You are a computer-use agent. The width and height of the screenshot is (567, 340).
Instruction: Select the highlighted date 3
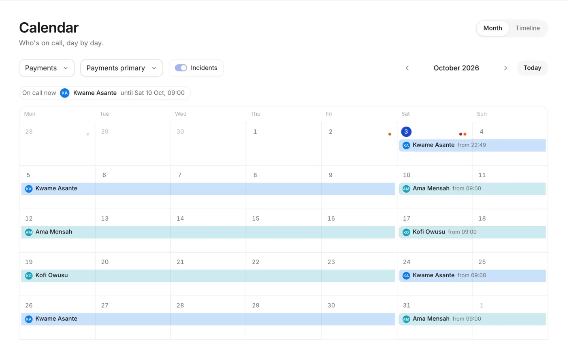(x=406, y=132)
